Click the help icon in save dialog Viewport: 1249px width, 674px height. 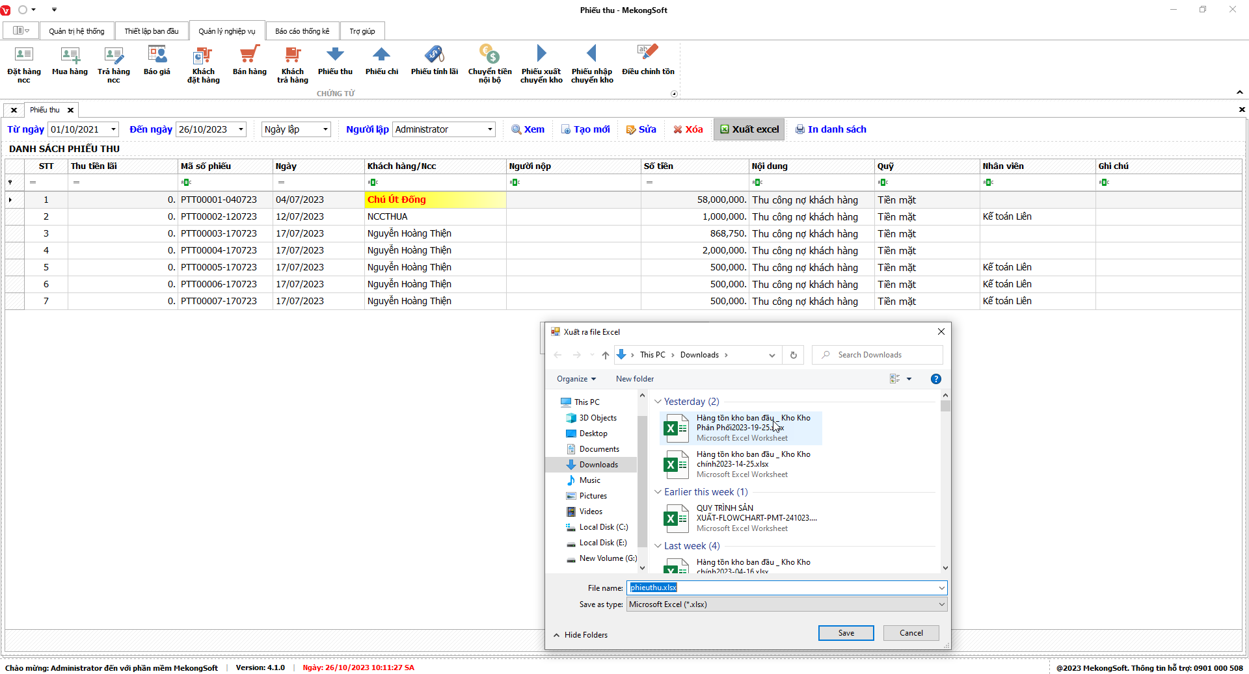tap(935, 379)
